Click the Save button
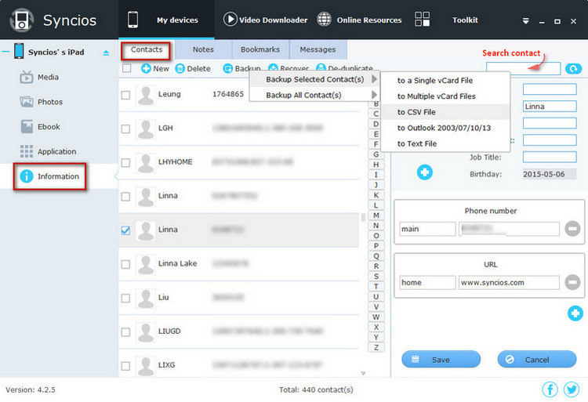Viewport: 588px width, 402px height. tap(441, 359)
